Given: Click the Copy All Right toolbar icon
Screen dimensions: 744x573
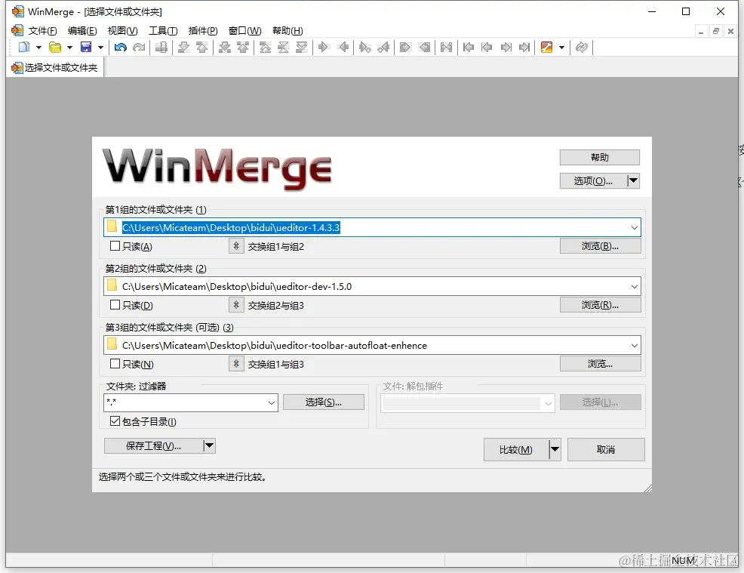Looking at the screenshot, I should click(405, 47).
